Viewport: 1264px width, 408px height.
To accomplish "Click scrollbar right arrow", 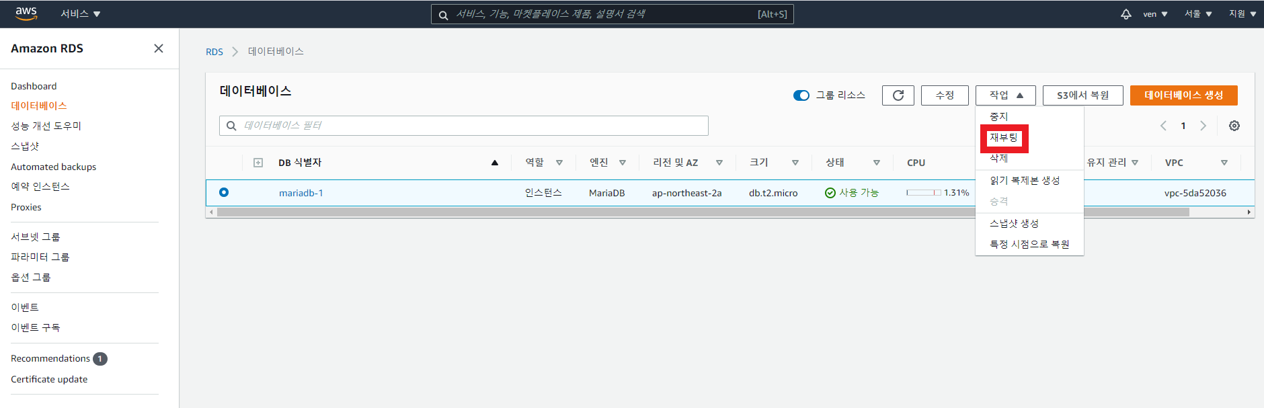I will point(1249,212).
